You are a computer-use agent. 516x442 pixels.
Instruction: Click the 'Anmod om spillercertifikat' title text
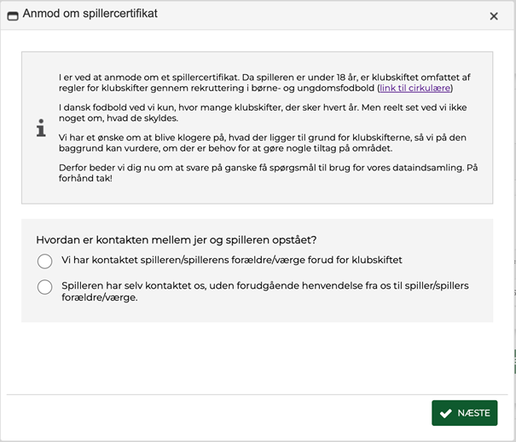[x=90, y=14]
